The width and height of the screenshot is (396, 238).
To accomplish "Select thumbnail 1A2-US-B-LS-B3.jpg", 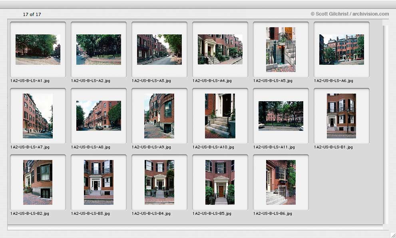I will pos(99,182).
